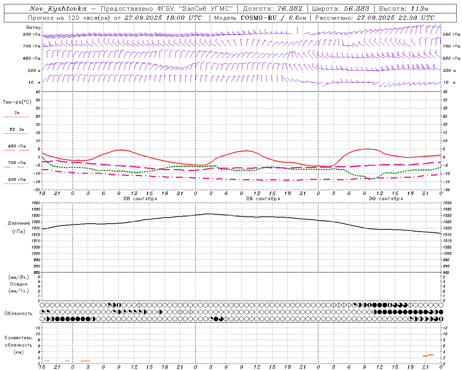This screenshot has width=462, height=370.
Task: Click the "Прогноз на 120 часа(ов)" text
Action: tap(70, 18)
